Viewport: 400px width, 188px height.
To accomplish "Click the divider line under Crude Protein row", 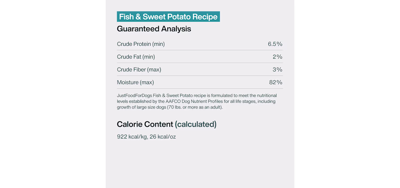I will [200, 50].
